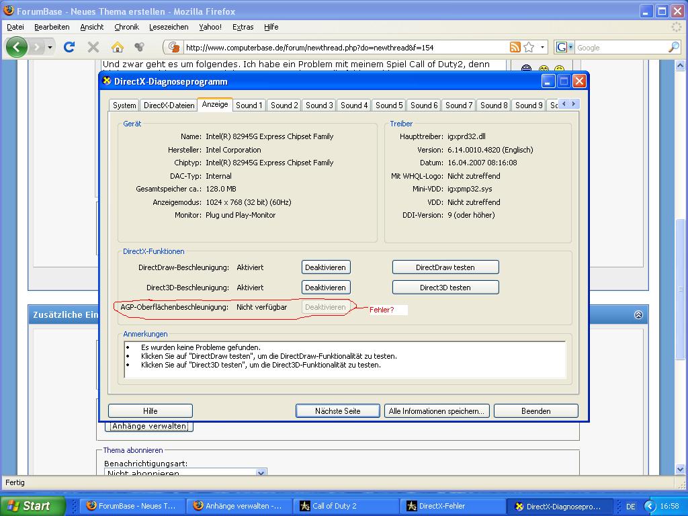This screenshot has height=516, width=688.
Task: Click the Direct3D testen button
Action: [445, 288]
